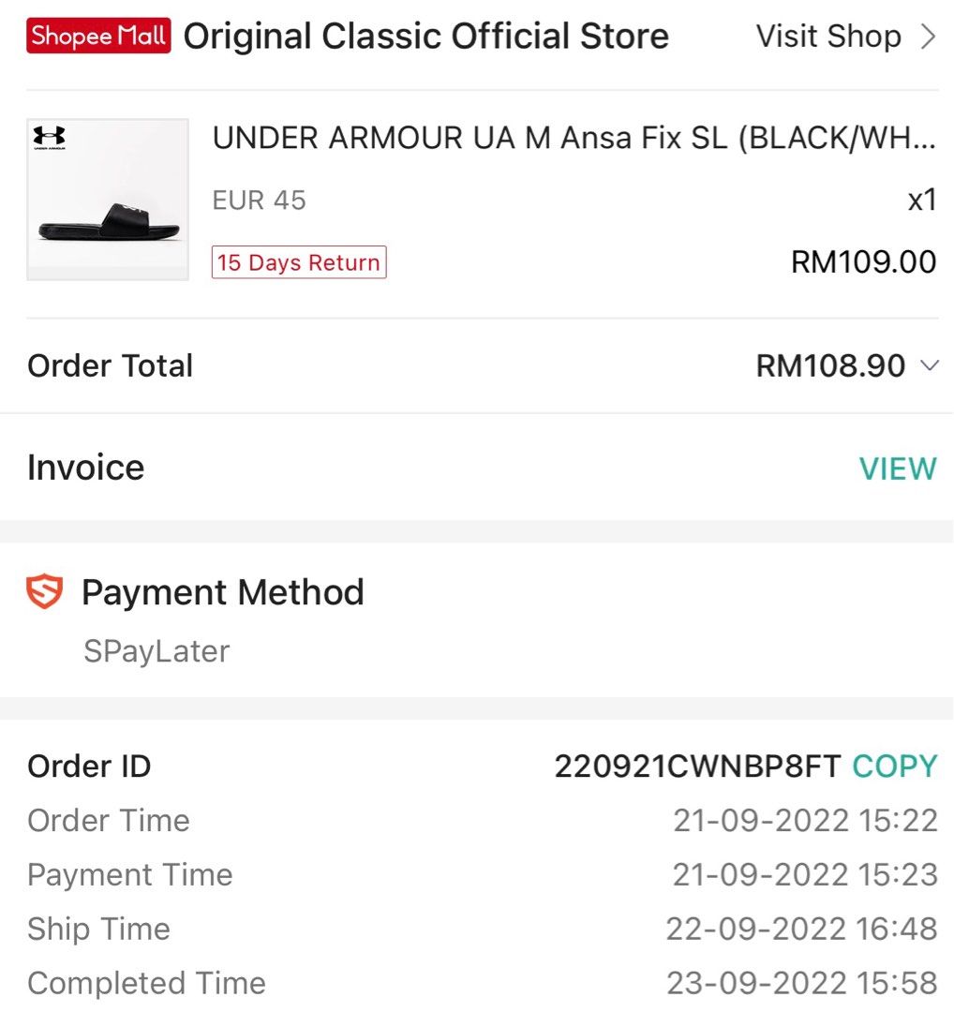Open the Payment Method section header
Image resolution: width=954 pixels, height=1012 pixels.
click(x=223, y=592)
